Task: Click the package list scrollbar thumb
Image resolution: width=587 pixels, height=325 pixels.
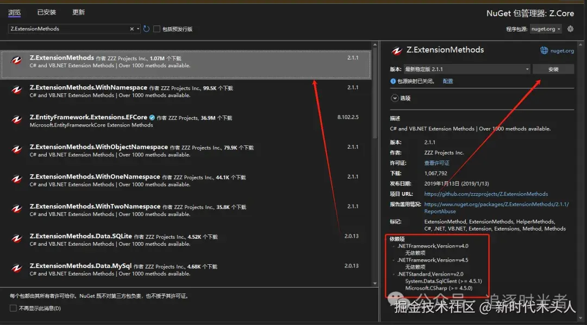Action: click(375, 93)
